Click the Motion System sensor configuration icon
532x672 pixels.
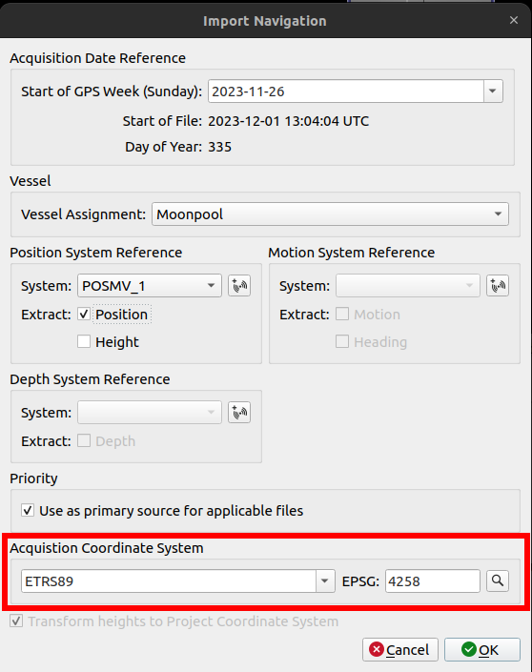(x=498, y=285)
